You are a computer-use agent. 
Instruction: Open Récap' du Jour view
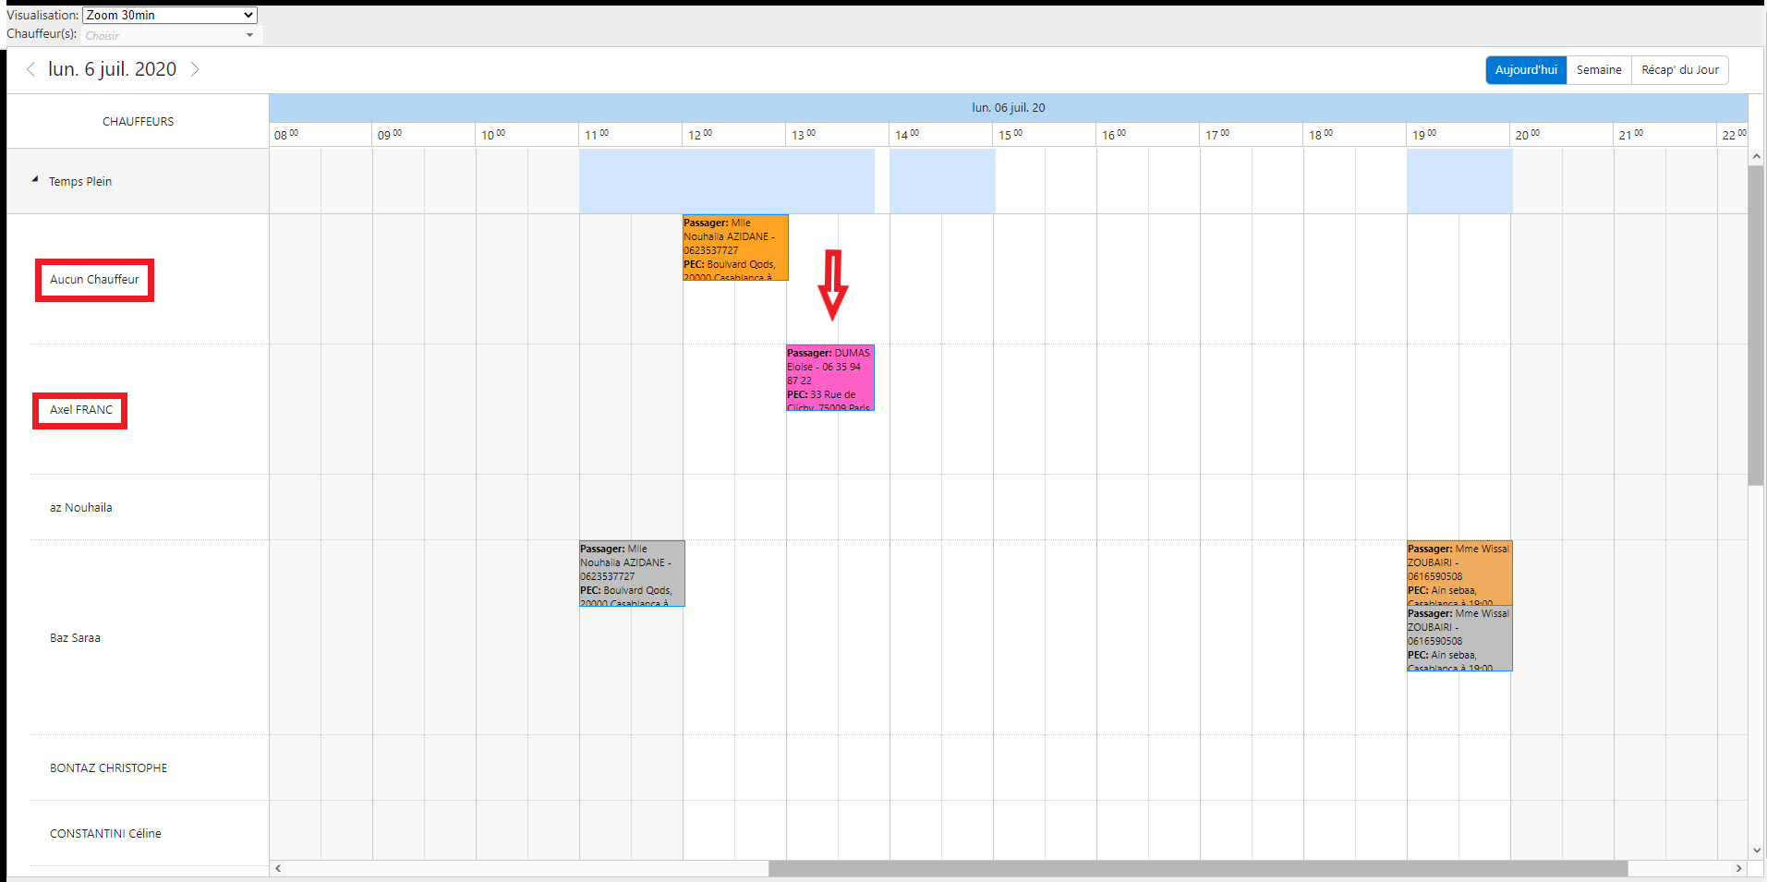[1679, 70]
